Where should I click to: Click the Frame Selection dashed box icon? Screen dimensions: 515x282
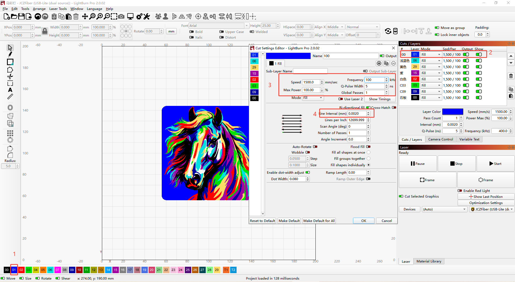pyautogui.click(x=114, y=17)
